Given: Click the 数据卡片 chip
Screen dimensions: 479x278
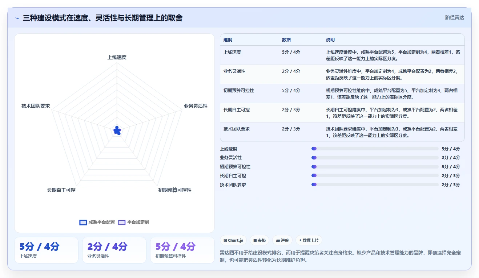Looking at the screenshot, I should click(x=309, y=240).
